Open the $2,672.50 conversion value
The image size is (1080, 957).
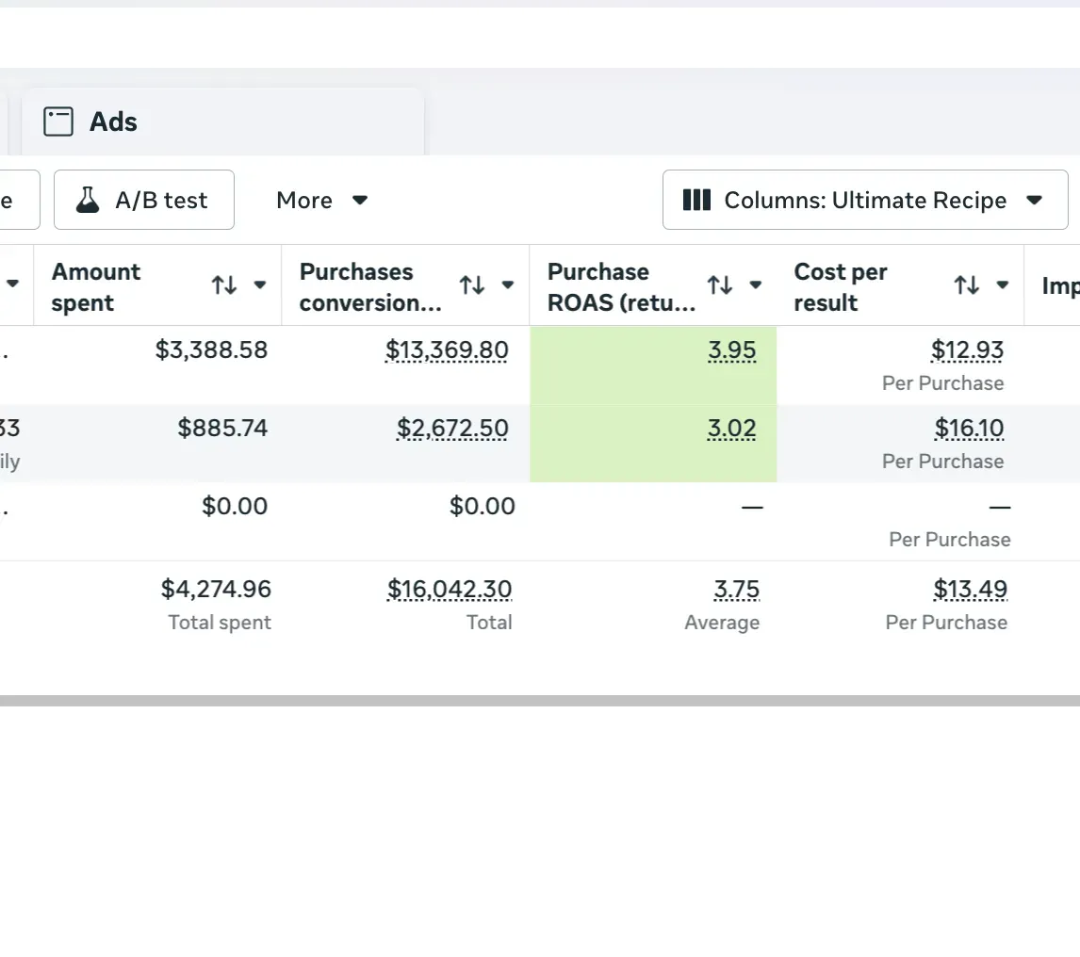(x=451, y=428)
